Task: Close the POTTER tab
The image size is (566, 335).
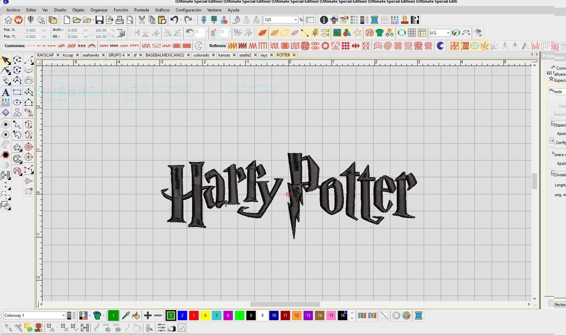Action: coord(294,55)
